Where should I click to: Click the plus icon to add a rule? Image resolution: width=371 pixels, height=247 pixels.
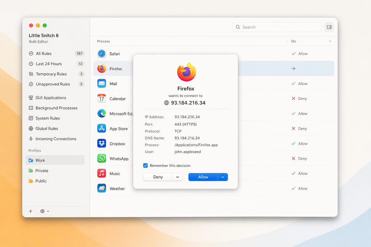click(x=31, y=211)
